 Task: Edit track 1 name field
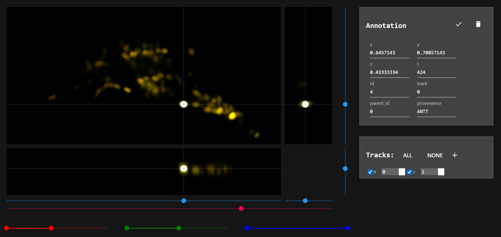(x=429, y=172)
